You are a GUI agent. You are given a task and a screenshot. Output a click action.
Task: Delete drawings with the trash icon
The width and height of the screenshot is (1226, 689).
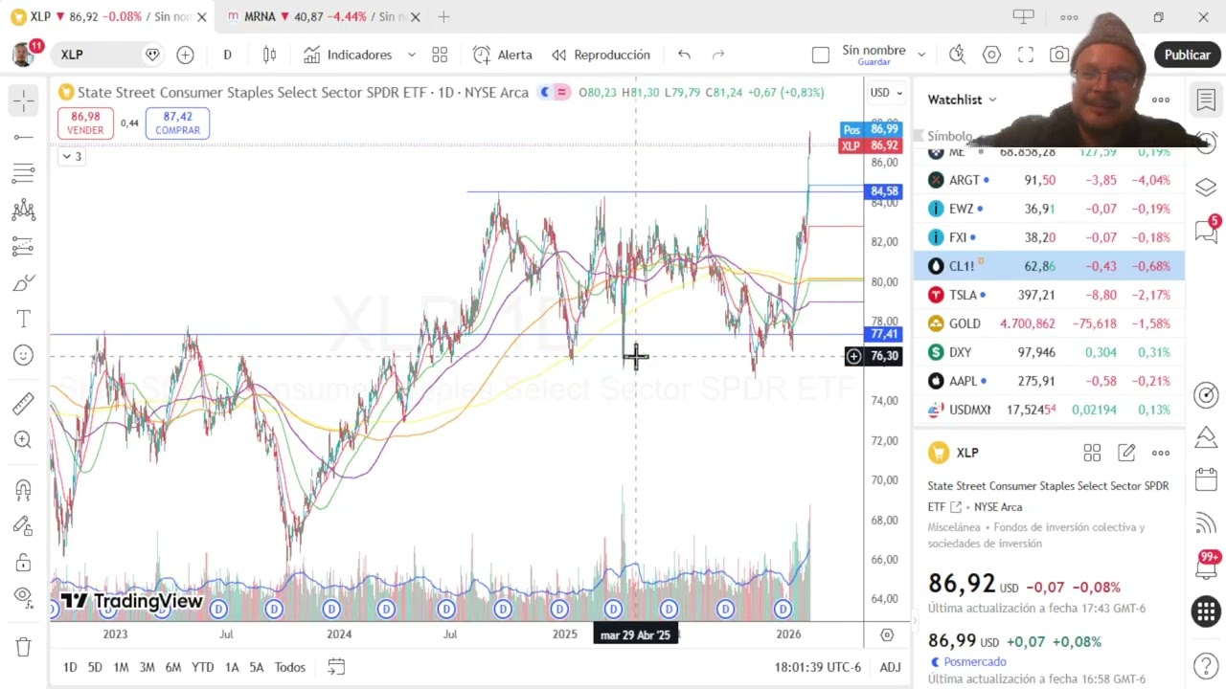coord(24,646)
